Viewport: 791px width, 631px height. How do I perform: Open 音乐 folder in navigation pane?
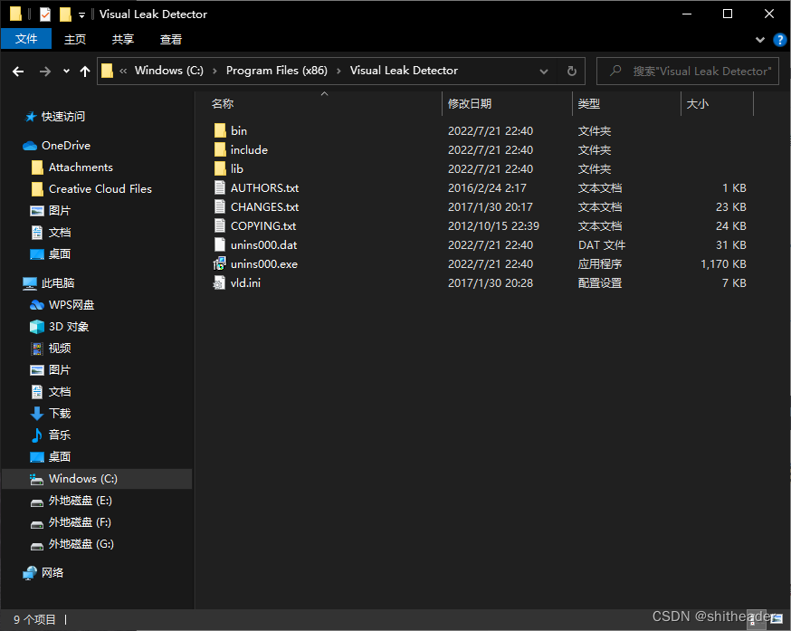click(x=60, y=435)
